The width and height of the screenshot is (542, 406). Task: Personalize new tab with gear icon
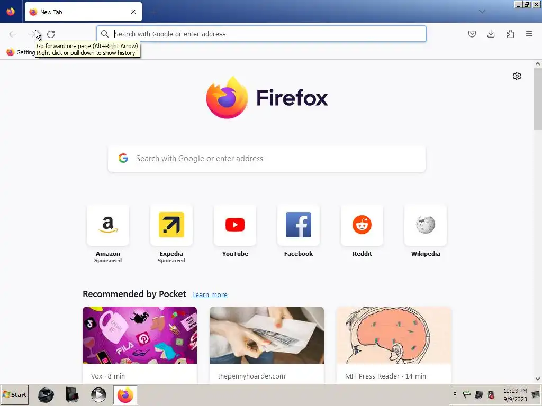click(x=517, y=76)
